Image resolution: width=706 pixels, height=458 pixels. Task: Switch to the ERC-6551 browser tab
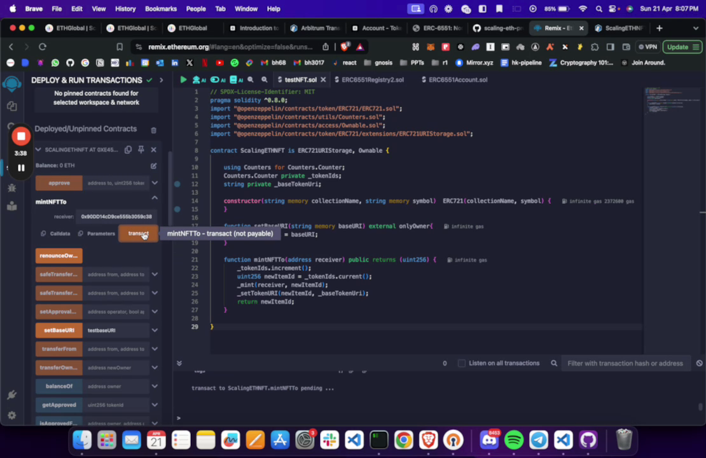click(x=437, y=28)
